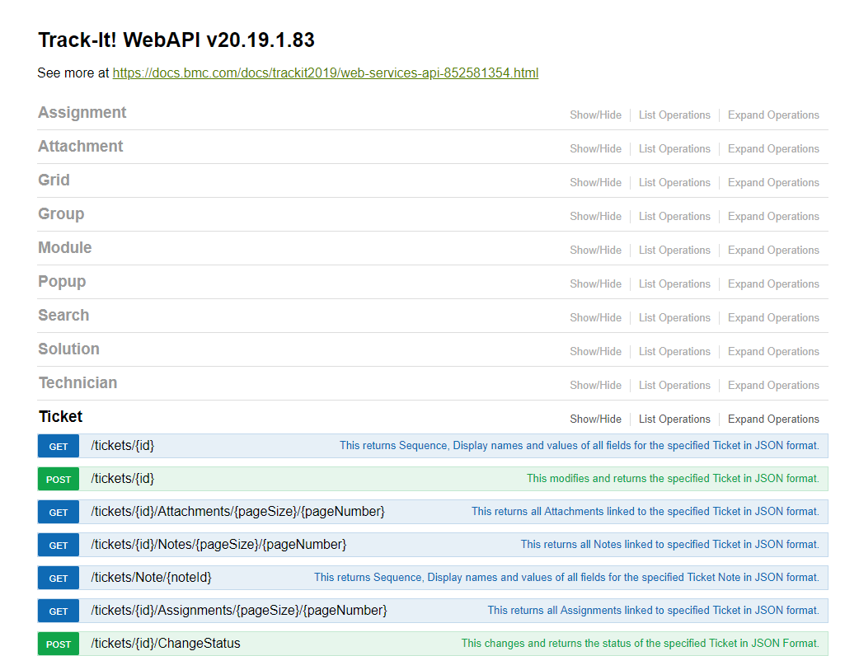This screenshot has width=859, height=656.
Task: Open the BMC docs web-services-api link
Action: (326, 73)
